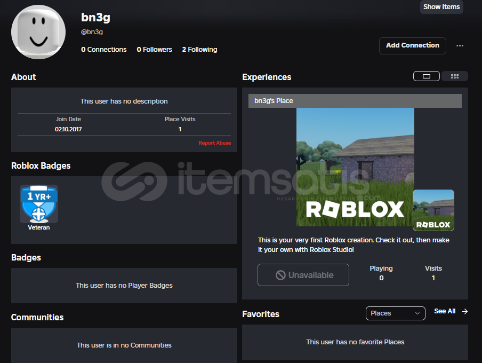Viewport: 482px width, 363px height.
Task: Click the Experiences section heading
Action: (x=267, y=77)
